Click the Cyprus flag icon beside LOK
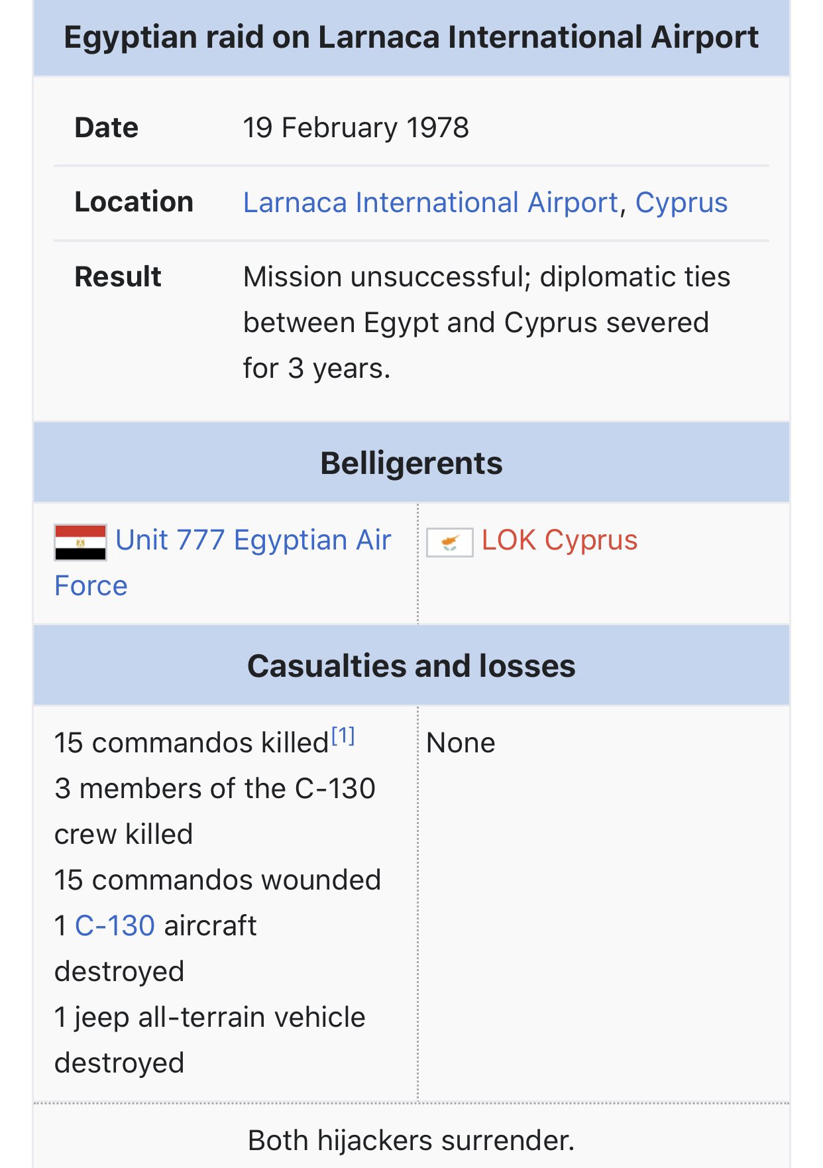The height and width of the screenshot is (1168, 823). [449, 542]
